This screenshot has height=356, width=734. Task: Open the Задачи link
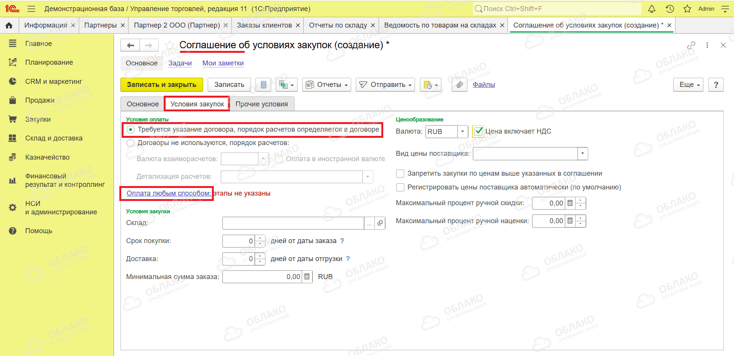[180, 63]
